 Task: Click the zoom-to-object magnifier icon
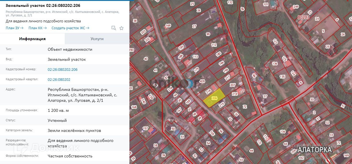114,28
